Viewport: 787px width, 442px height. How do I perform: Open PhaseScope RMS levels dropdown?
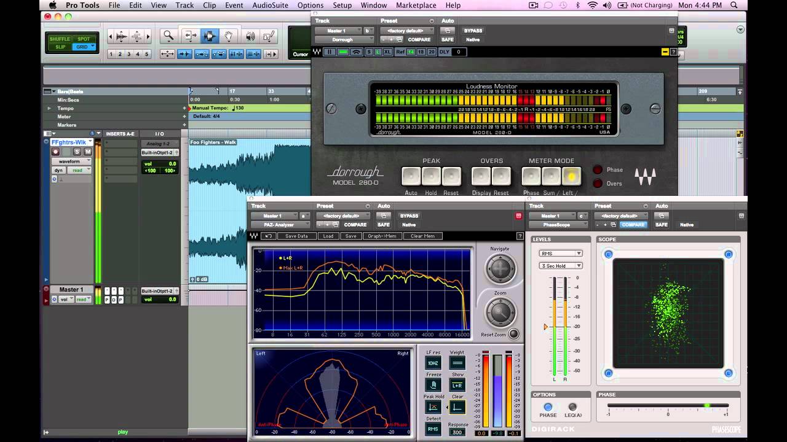tap(561, 254)
